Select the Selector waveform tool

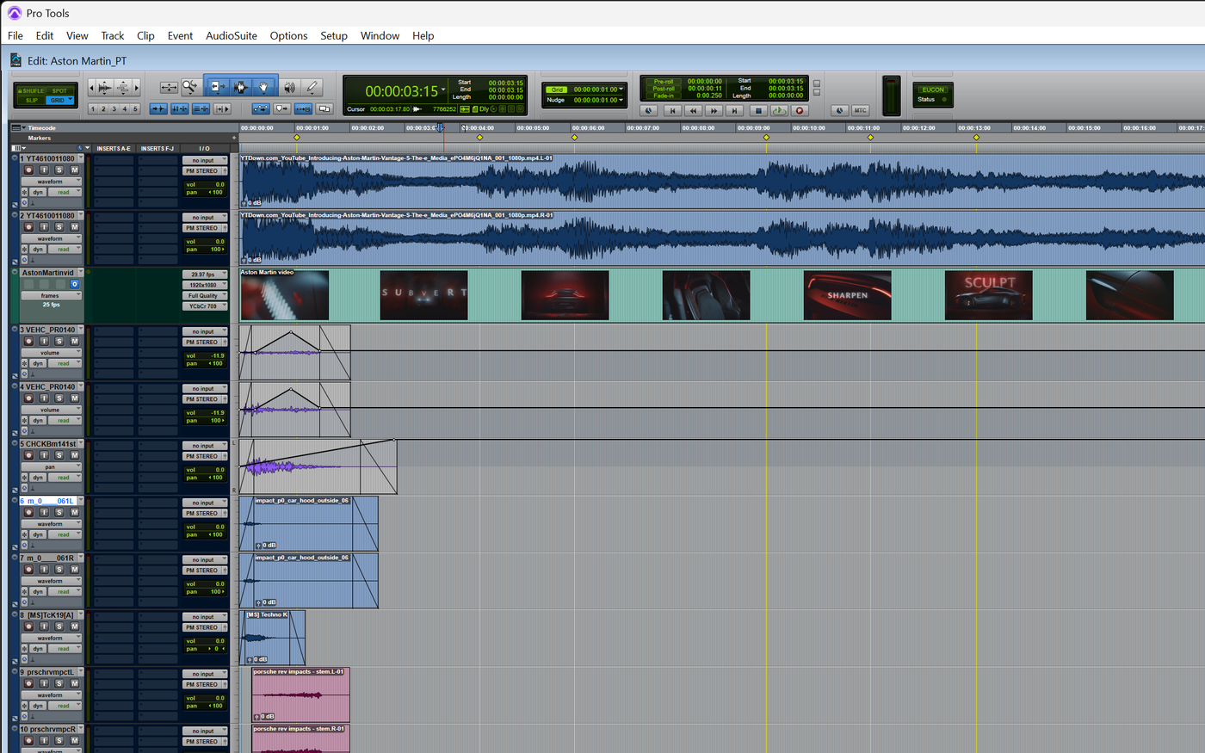(240, 87)
